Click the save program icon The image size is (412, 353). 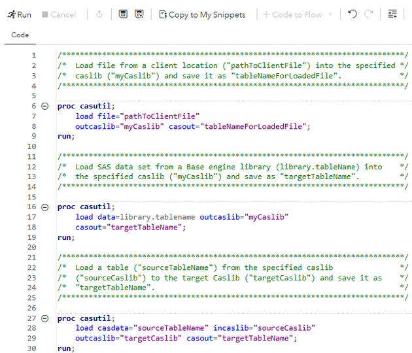click(x=123, y=14)
